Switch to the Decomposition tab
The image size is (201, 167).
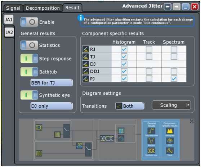[43, 8]
